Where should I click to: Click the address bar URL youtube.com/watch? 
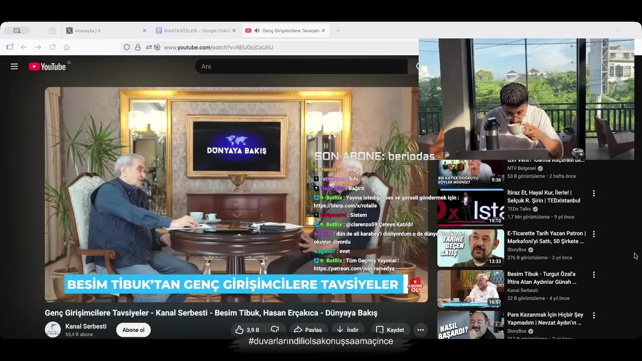coord(218,47)
